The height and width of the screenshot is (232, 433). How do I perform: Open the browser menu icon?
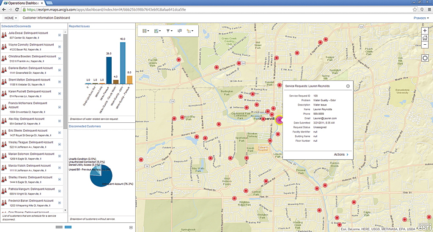[430, 9]
